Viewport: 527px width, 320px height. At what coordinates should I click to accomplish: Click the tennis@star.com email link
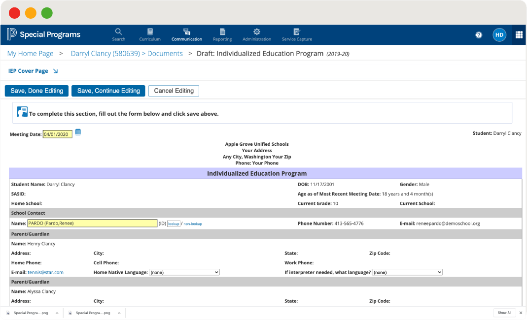[45, 272]
